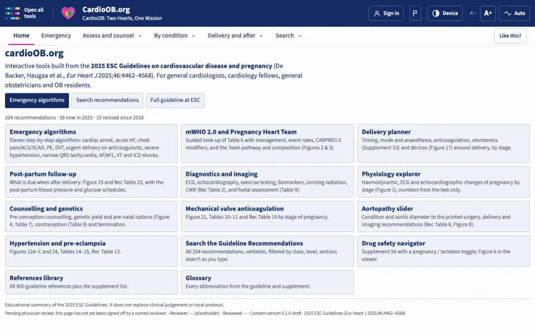Viewport: 535px width, 334px height.
Task: Open Assess and counsel menu
Action: pos(112,36)
